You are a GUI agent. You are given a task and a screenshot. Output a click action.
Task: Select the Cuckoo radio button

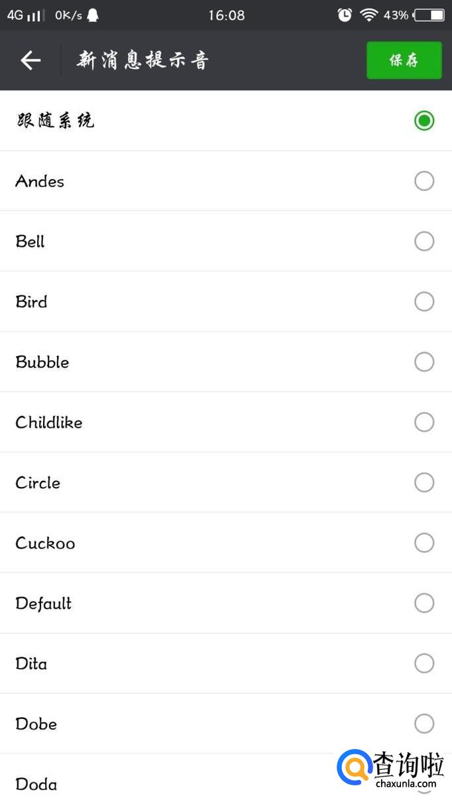click(424, 543)
